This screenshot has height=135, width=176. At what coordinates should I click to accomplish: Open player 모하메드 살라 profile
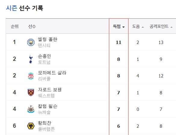(x=52, y=73)
